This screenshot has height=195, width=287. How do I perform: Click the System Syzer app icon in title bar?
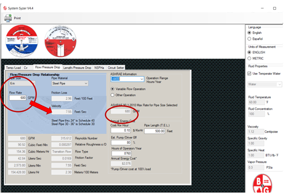pos(5,8)
